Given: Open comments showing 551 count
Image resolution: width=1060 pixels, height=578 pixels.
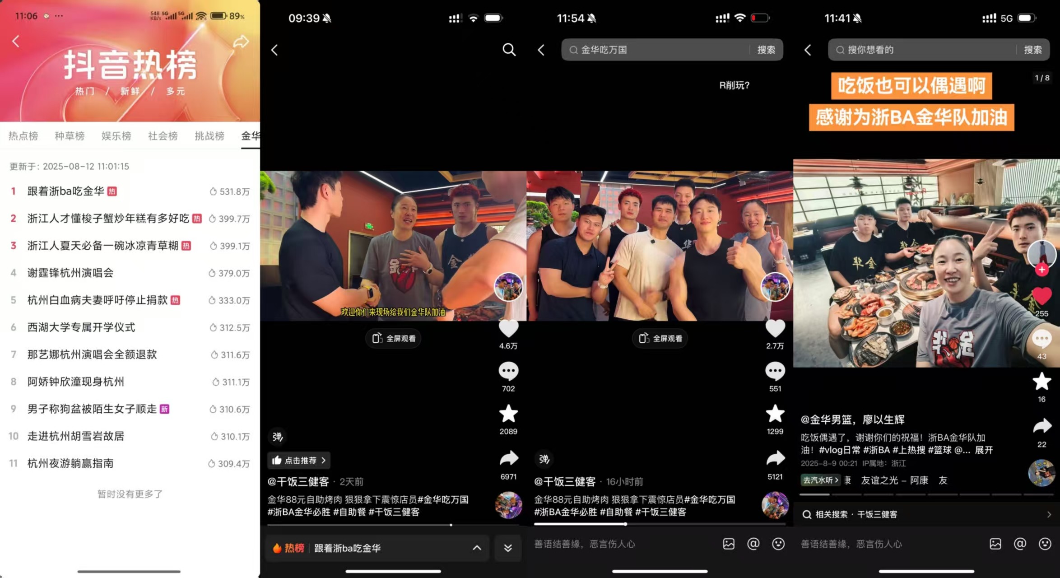Looking at the screenshot, I should (x=775, y=371).
